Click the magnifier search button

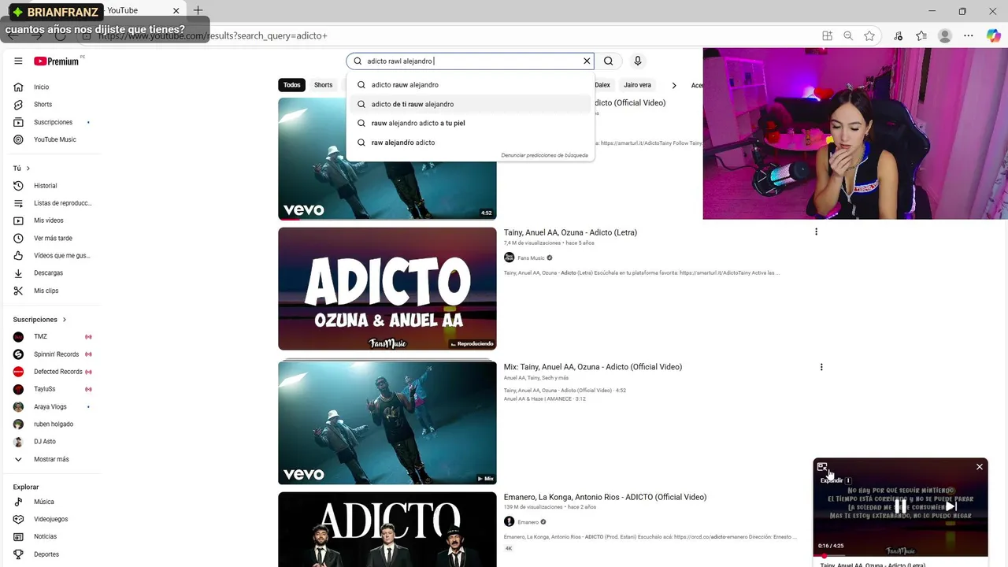pos(608,61)
